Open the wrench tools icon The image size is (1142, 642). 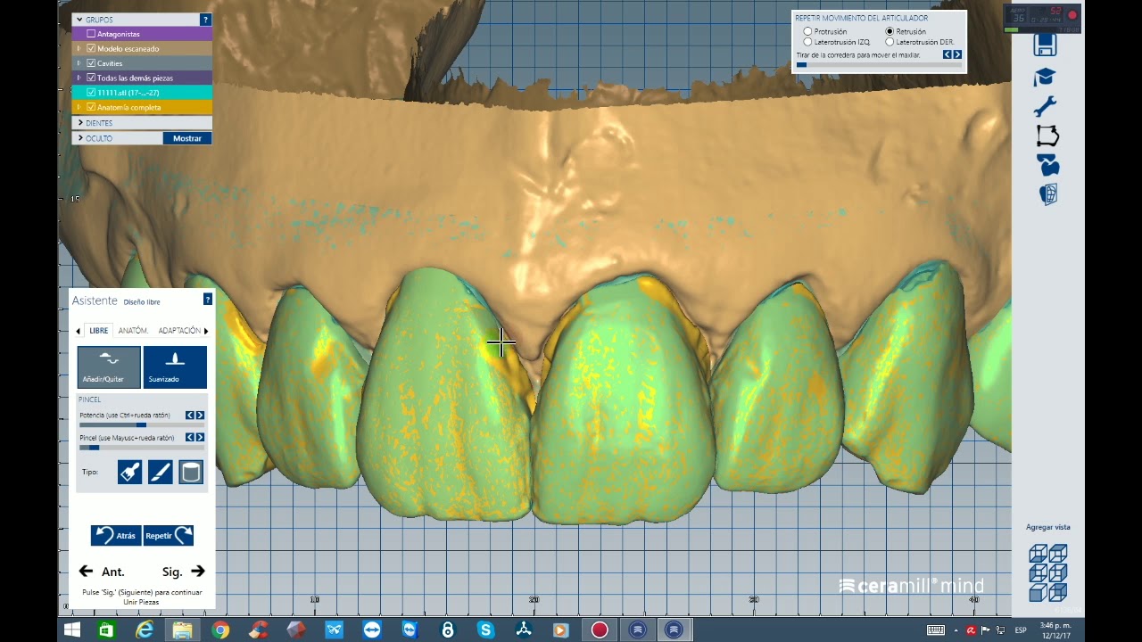1045,107
